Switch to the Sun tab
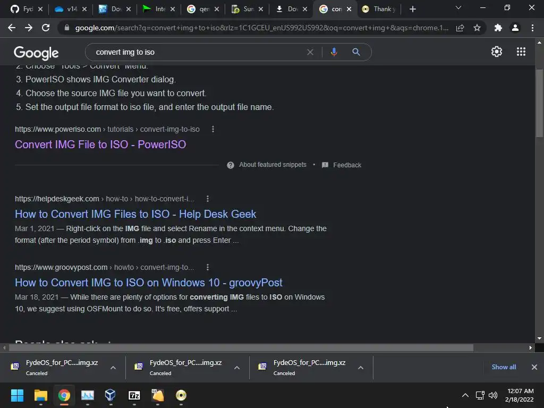The height and width of the screenshot is (408, 544). [x=243, y=9]
